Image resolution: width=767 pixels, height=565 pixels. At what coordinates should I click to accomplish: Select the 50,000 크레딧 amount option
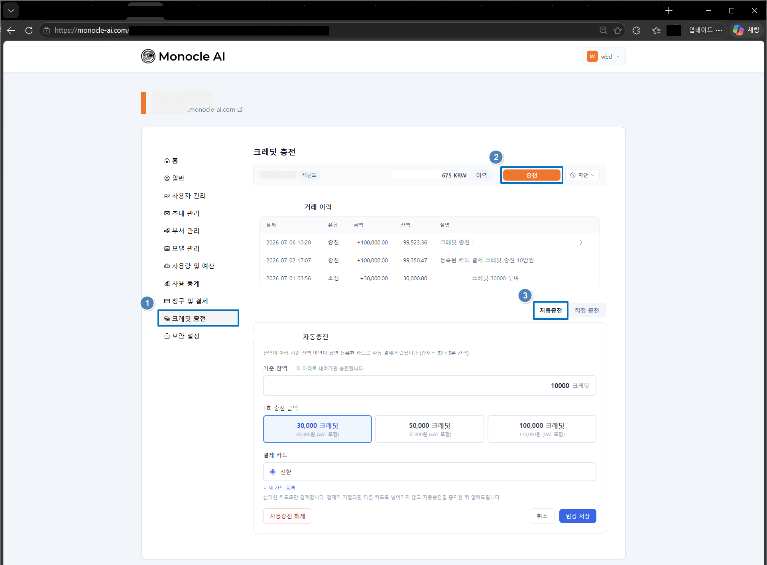pyautogui.click(x=429, y=429)
